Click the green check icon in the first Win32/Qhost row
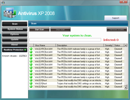The width and height of the screenshot is (130, 100). point(31,80)
